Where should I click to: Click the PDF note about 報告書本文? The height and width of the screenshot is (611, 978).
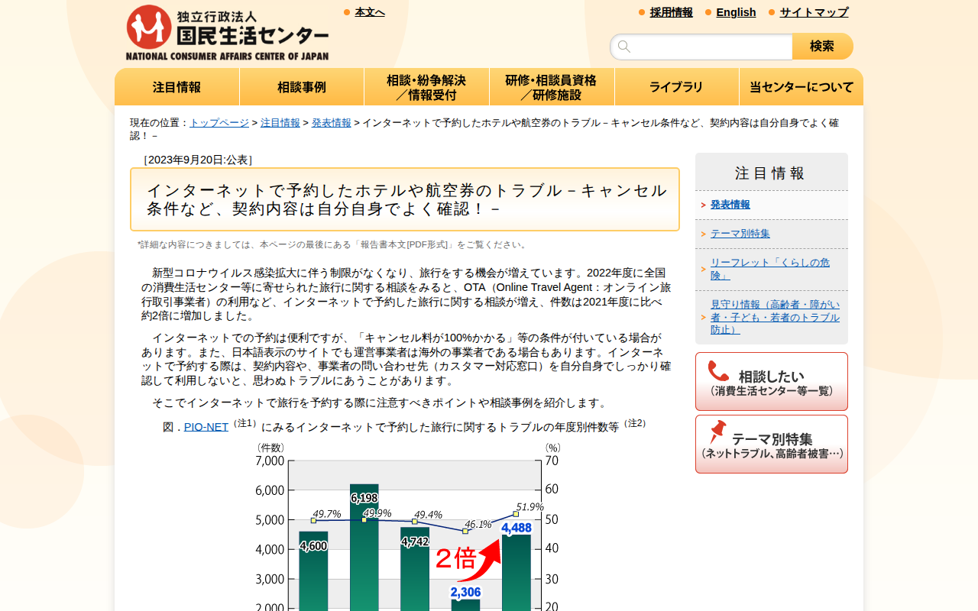pyautogui.click(x=333, y=244)
